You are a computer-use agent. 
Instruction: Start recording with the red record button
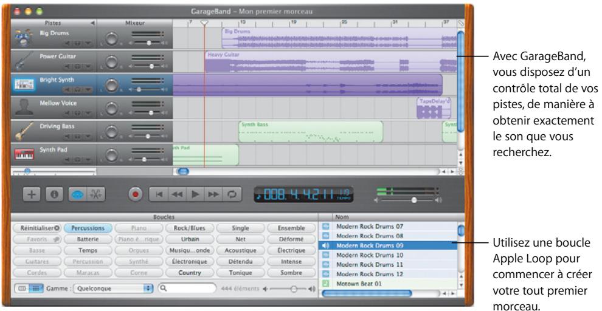(x=135, y=194)
